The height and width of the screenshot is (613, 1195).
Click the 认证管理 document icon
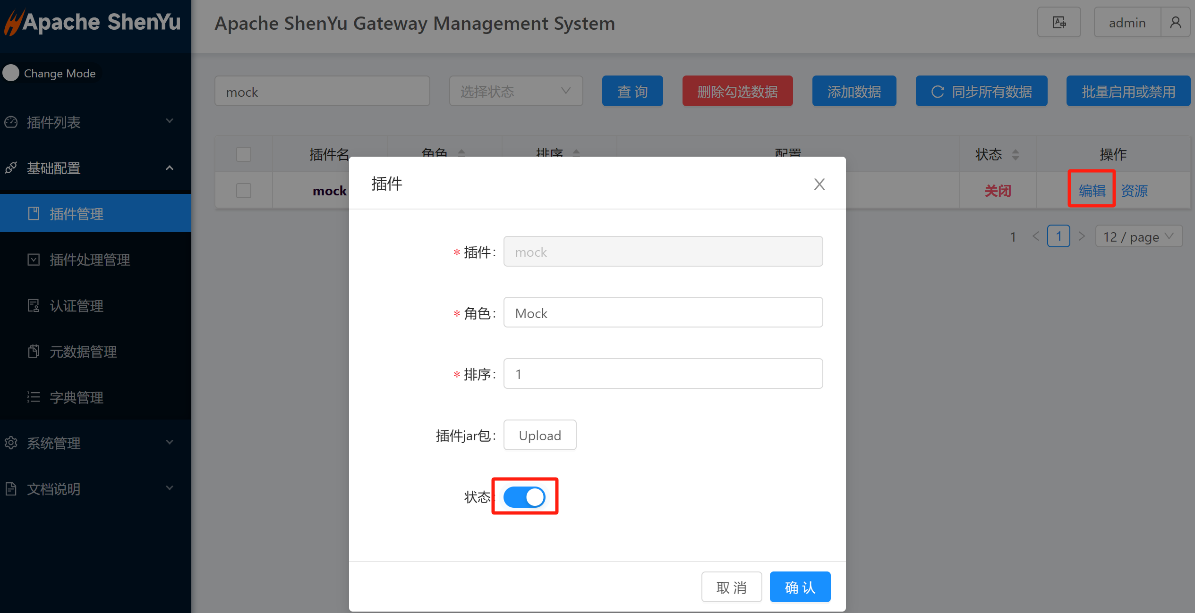click(x=34, y=305)
